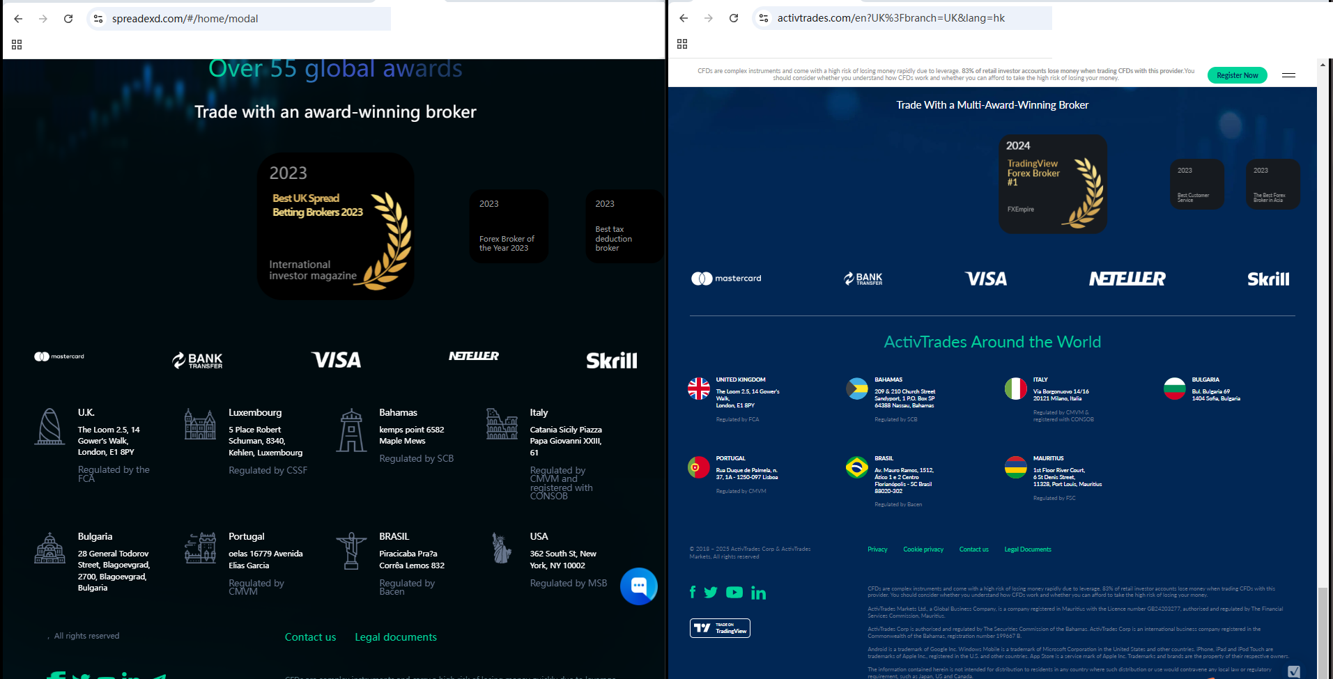Click the Portugal tower icon
This screenshot has width=1333, height=679.
coord(201,548)
